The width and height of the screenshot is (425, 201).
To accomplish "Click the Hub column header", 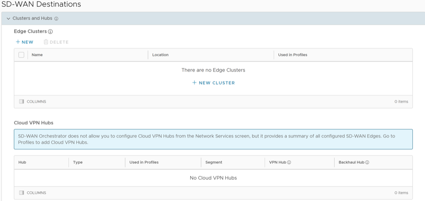I will [23, 162].
